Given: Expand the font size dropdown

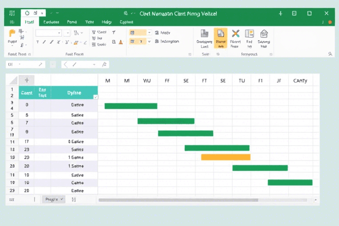Looking at the screenshot, I should (x=67, y=33).
